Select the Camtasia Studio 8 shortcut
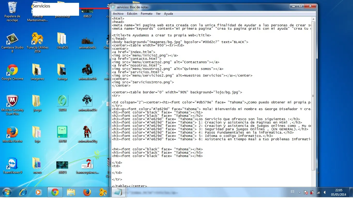Image resolution: width=353 pixels, height=198 pixels. [x=12, y=43]
